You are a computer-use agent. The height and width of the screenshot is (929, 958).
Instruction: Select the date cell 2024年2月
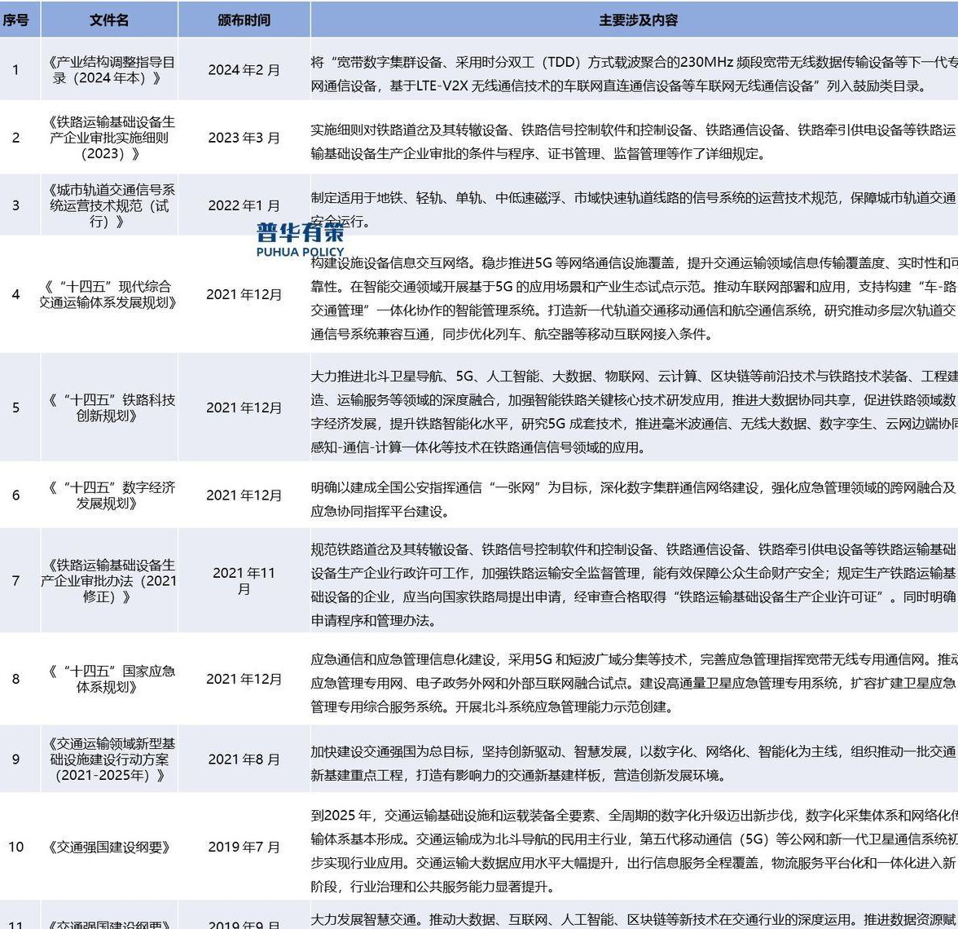[x=244, y=70]
